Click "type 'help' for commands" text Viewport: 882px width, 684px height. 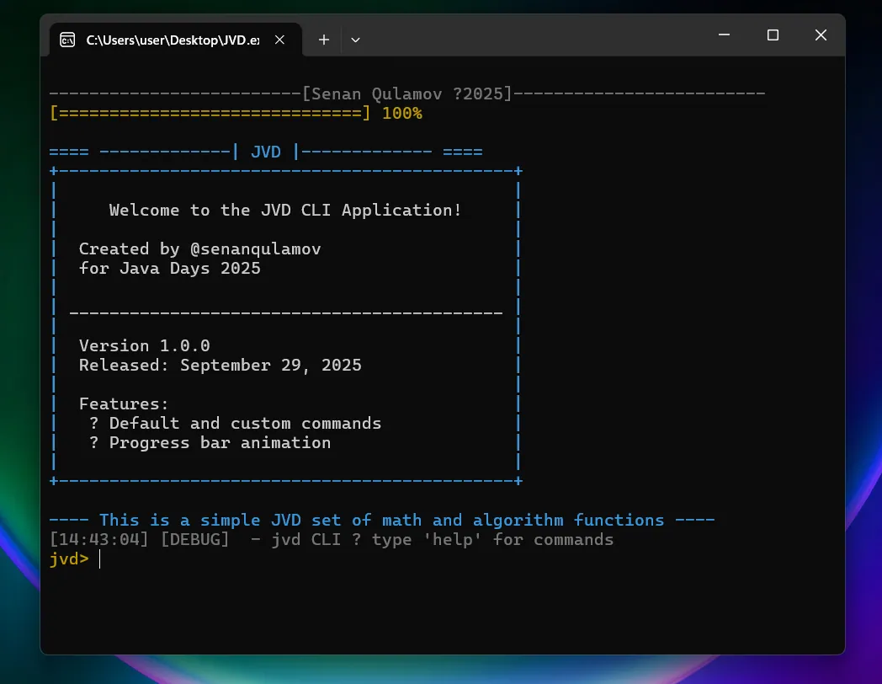(x=492, y=539)
